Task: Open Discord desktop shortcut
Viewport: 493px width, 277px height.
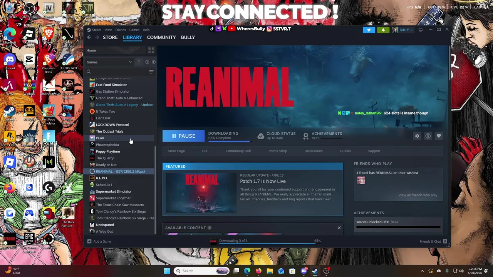Action: tap(10, 62)
